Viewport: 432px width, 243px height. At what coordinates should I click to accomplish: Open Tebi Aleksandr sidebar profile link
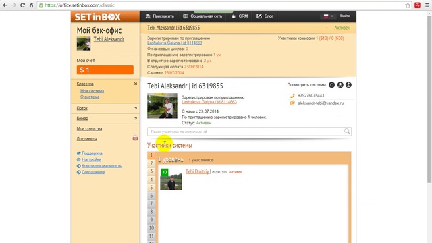(109, 39)
